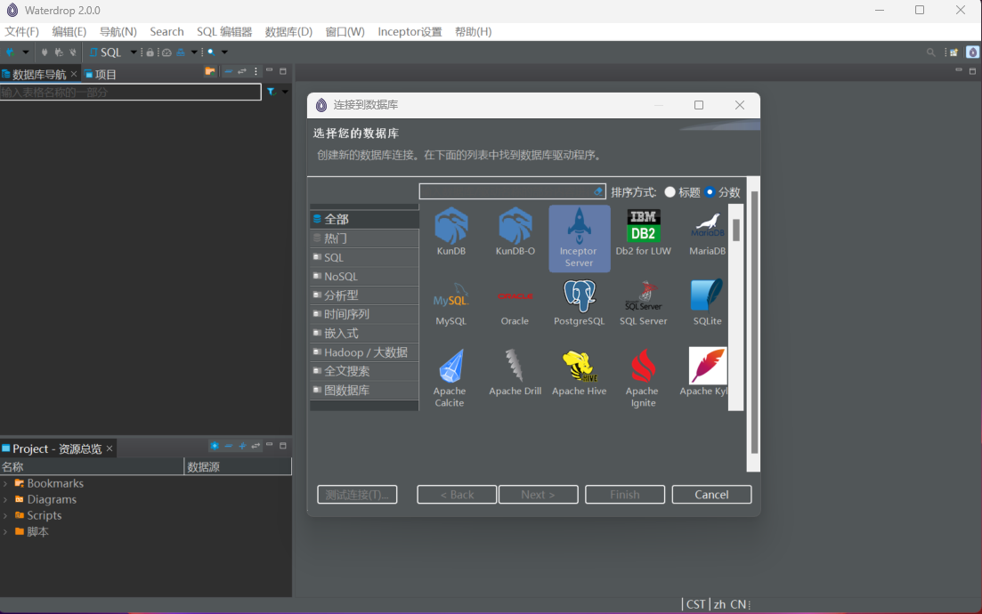Viewport: 982px width, 614px height.
Task: Click the 测试连接(T) button
Action: click(x=357, y=495)
